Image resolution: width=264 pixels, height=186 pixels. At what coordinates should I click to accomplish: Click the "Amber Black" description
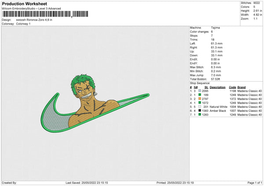click(x=218, y=111)
